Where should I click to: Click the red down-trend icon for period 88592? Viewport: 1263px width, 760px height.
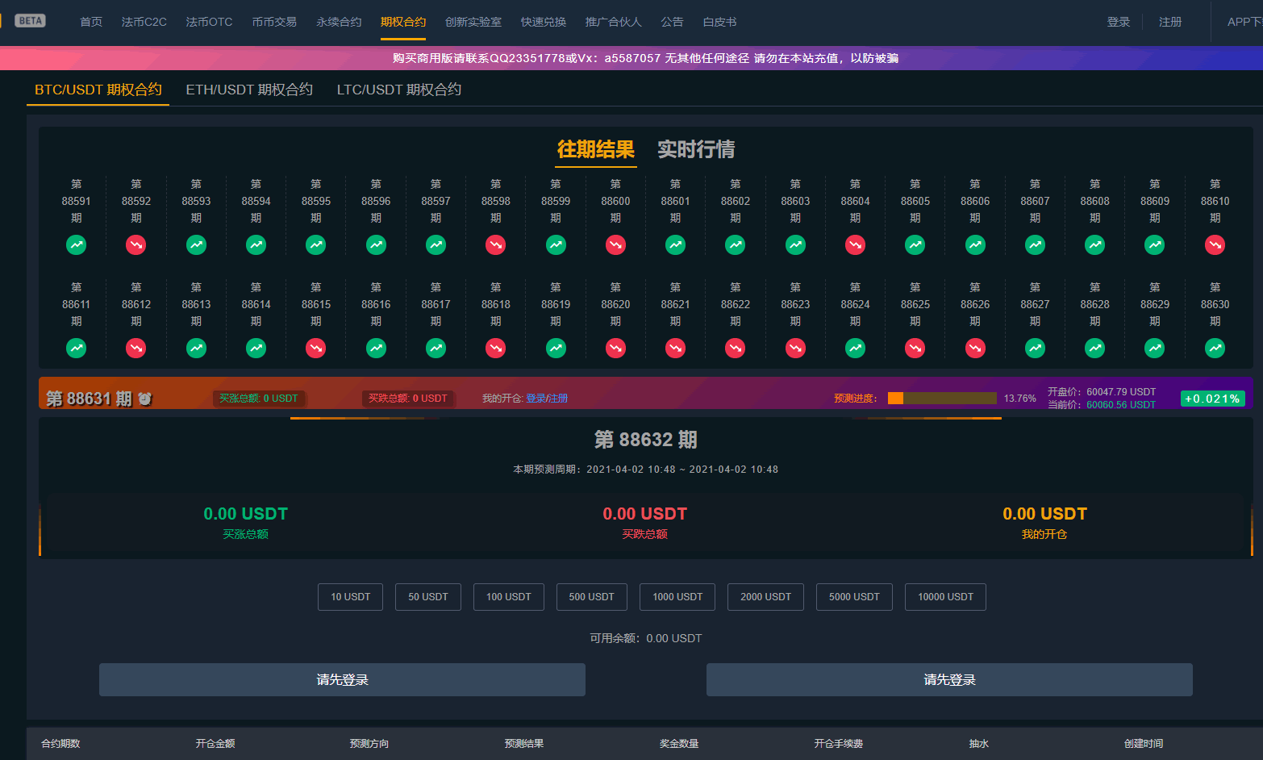click(x=136, y=244)
